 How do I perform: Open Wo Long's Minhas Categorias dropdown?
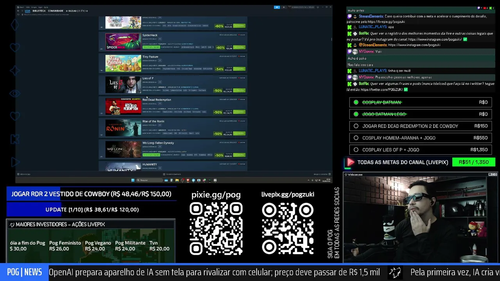[160, 147]
